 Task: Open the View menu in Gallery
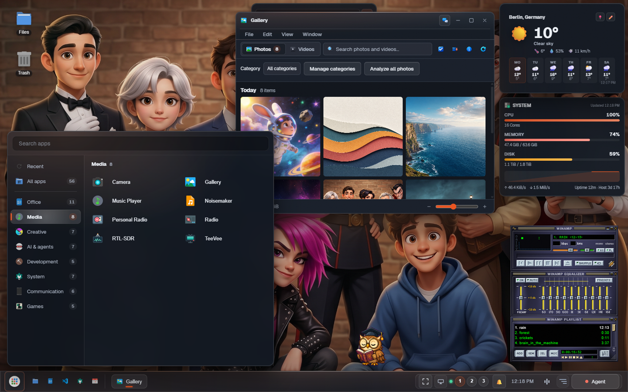click(287, 34)
